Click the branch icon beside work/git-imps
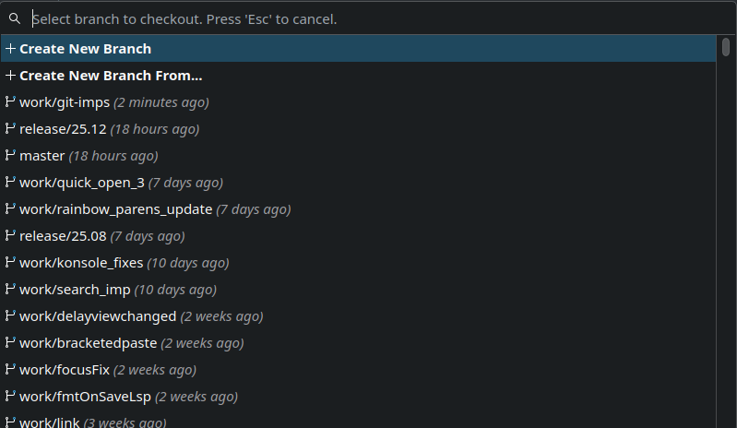This screenshot has height=428, width=737. pyautogui.click(x=10, y=102)
